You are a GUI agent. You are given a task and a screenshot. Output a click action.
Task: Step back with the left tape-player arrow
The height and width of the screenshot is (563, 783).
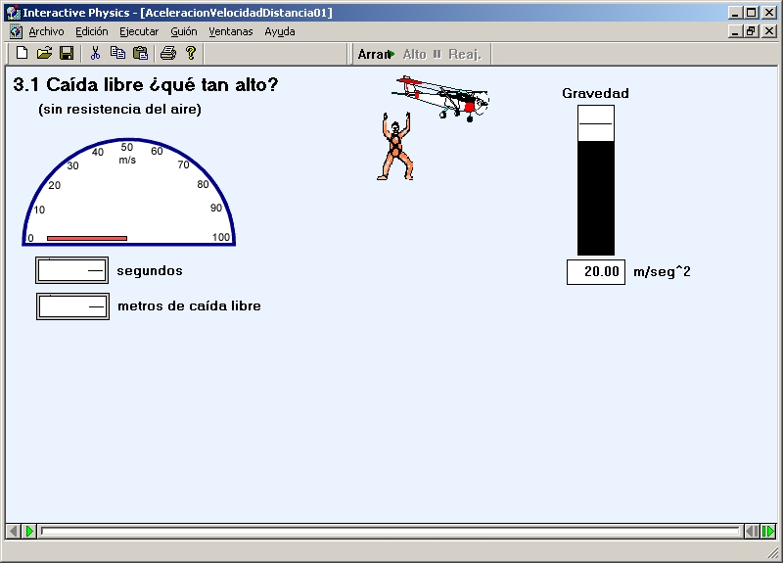[14, 531]
